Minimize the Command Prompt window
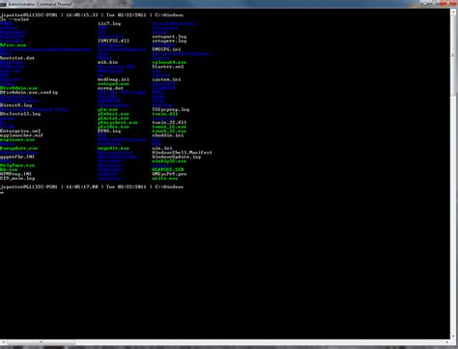 tap(426, 3)
